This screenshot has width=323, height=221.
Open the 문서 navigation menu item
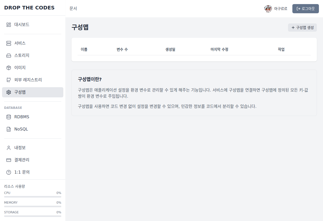click(73, 8)
